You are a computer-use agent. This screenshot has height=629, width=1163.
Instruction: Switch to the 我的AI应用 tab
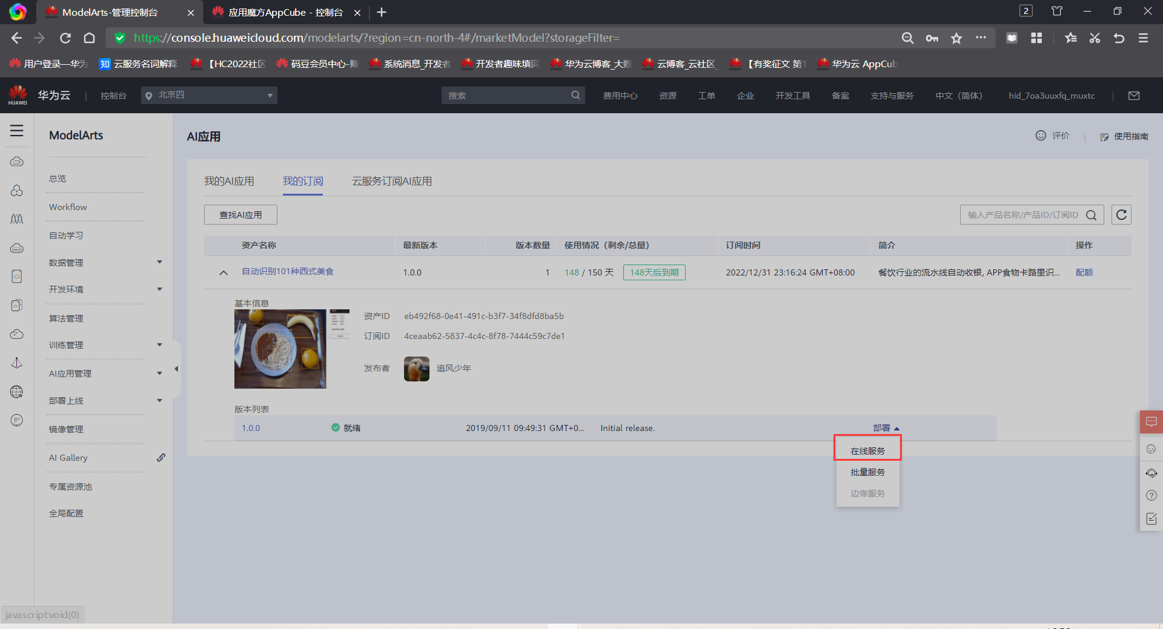229,181
